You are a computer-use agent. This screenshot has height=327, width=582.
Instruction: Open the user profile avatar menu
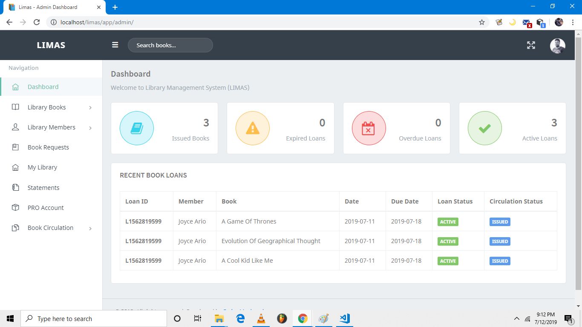(x=557, y=46)
